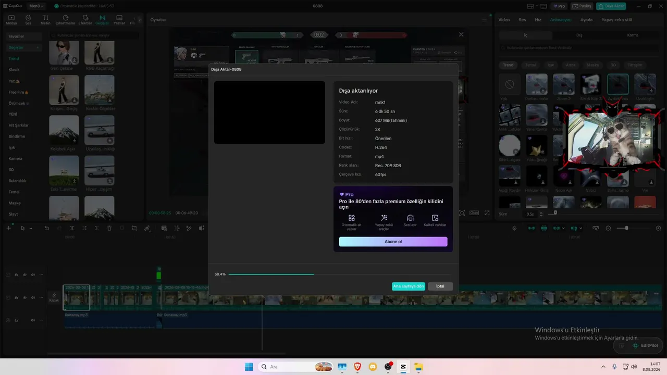
Task: Click the player fullscreen icon
Action: [x=487, y=213]
